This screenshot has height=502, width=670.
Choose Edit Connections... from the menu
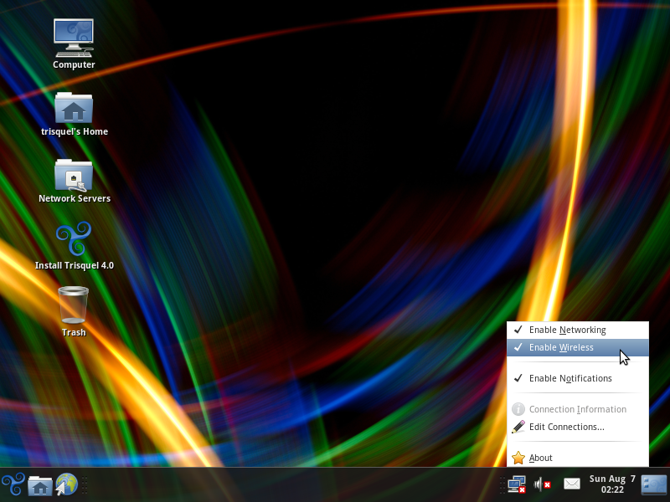tap(566, 427)
